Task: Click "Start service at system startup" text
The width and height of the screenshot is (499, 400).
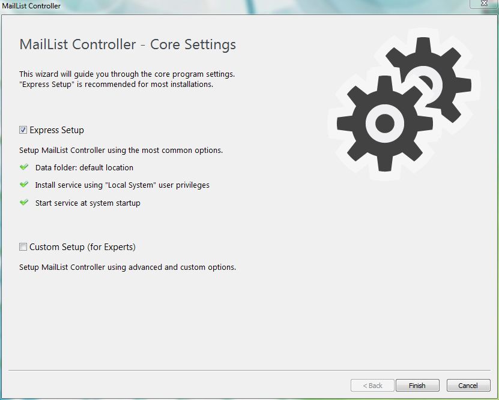Action: click(88, 203)
